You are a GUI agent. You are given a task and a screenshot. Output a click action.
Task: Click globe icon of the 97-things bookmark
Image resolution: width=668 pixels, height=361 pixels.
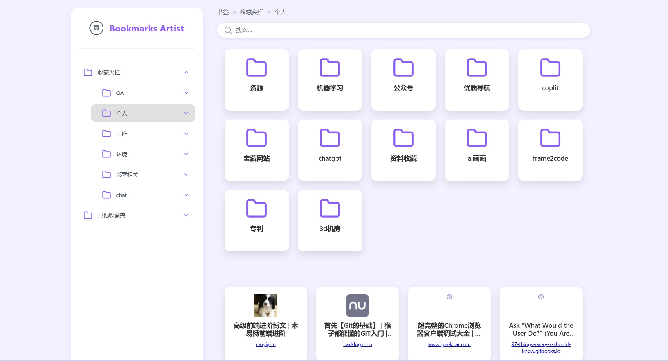click(541, 297)
